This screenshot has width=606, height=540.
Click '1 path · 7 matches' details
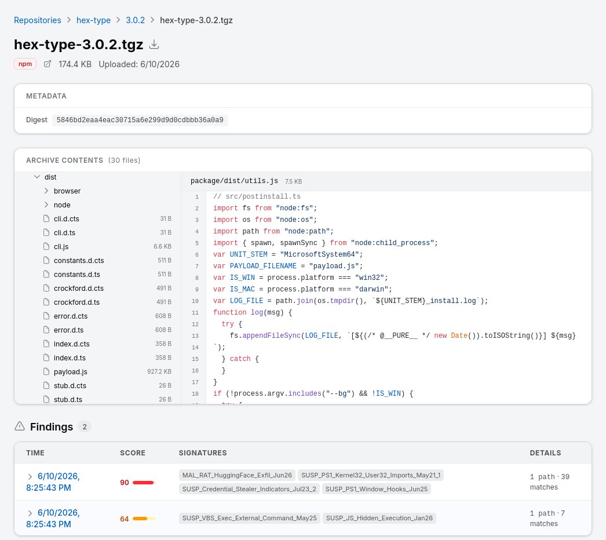point(547,519)
